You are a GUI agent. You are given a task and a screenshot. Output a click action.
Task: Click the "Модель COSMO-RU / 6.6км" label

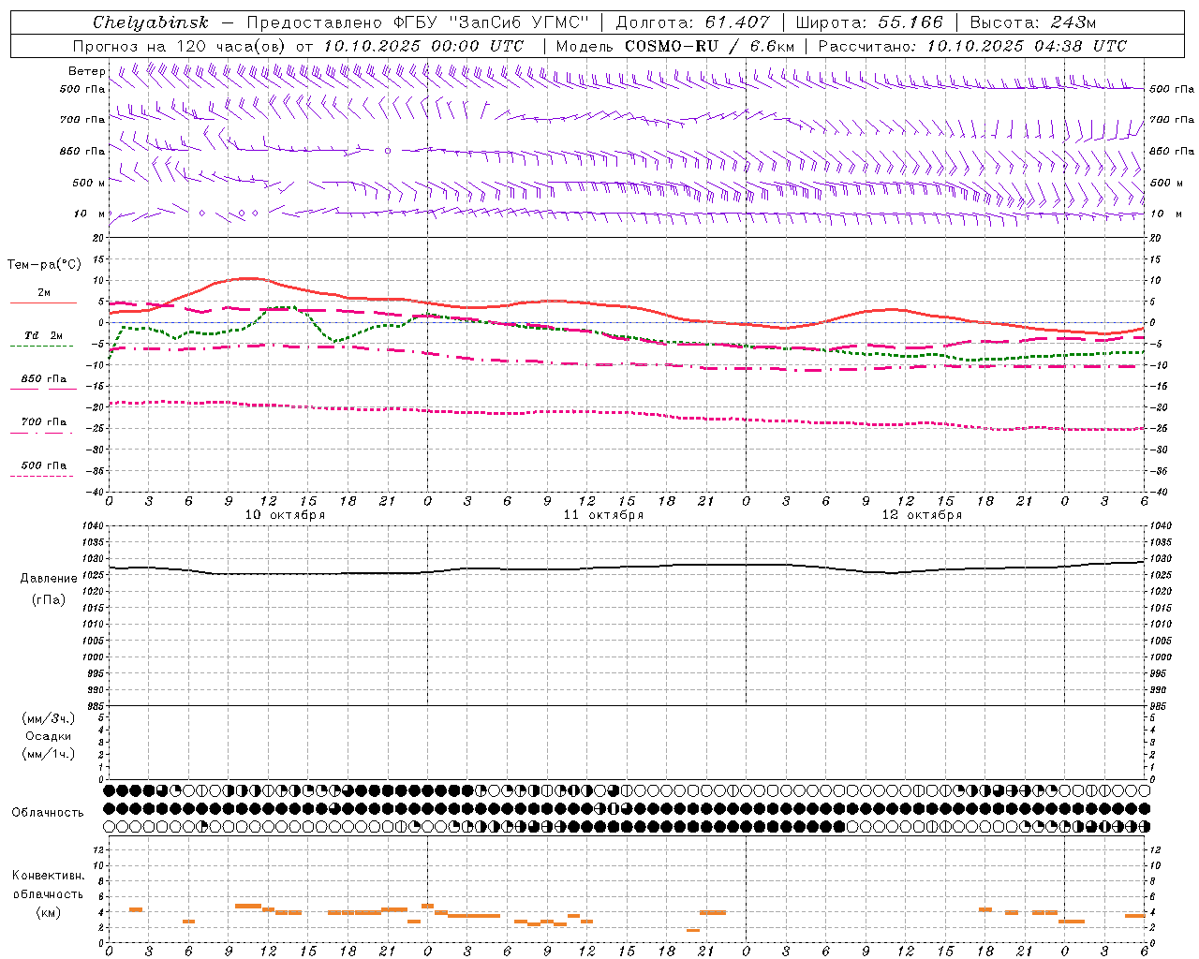coord(675,46)
